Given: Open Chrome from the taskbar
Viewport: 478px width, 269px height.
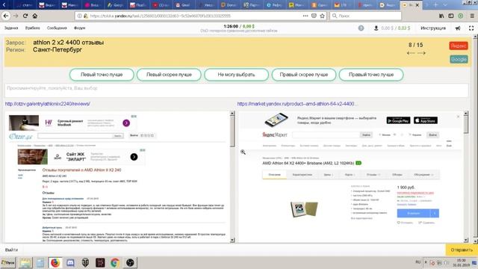Looking at the screenshot, I should coord(115,262).
